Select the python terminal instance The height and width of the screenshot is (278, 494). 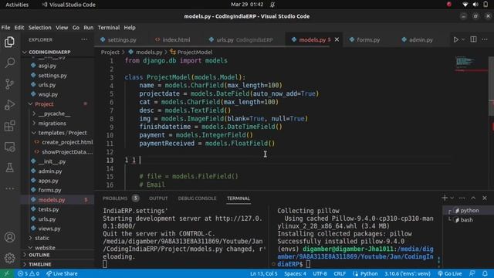click(x=469, y=211)
